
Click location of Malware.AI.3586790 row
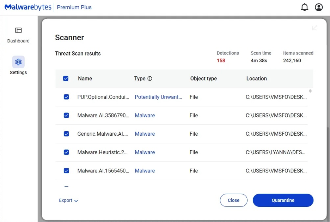[x=276, y=116]
